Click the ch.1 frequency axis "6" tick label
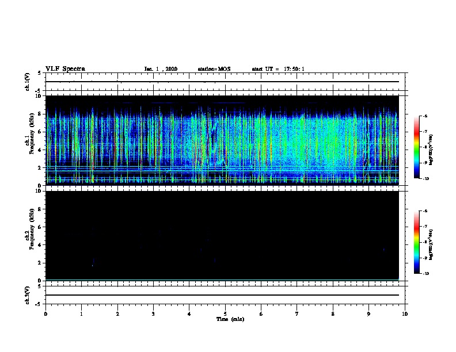 (x=40, y=132)
